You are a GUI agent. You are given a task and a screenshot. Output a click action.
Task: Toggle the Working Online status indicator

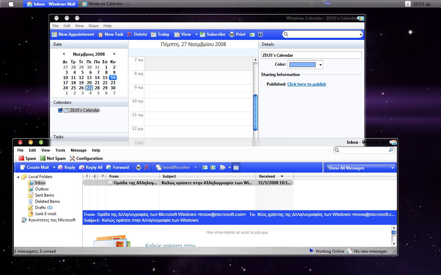tap(327, 251)
